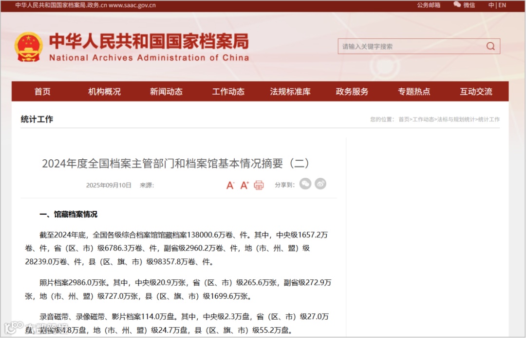This screenshot has width=526, height=338.
Task: Open the 互动交流 navigation item
Action: click(x=476, y=91)
